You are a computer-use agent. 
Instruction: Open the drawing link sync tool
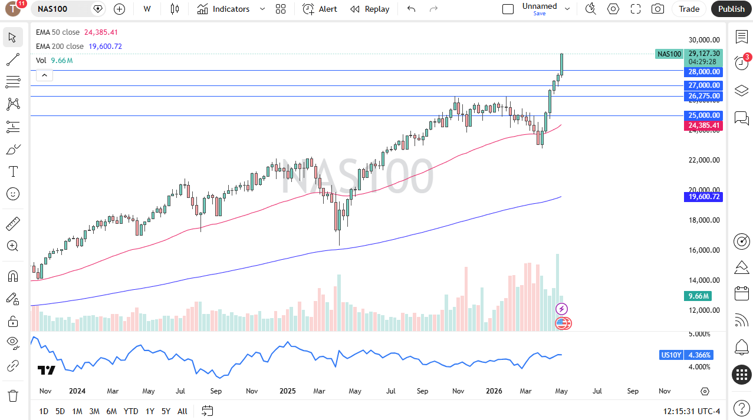[13, 366]
